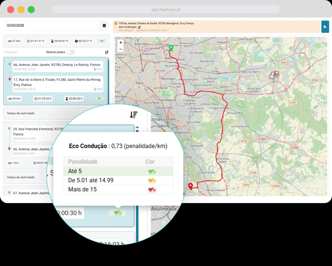
Task: Click the yellow eco icon in Cor column
Action: [152, 181]
